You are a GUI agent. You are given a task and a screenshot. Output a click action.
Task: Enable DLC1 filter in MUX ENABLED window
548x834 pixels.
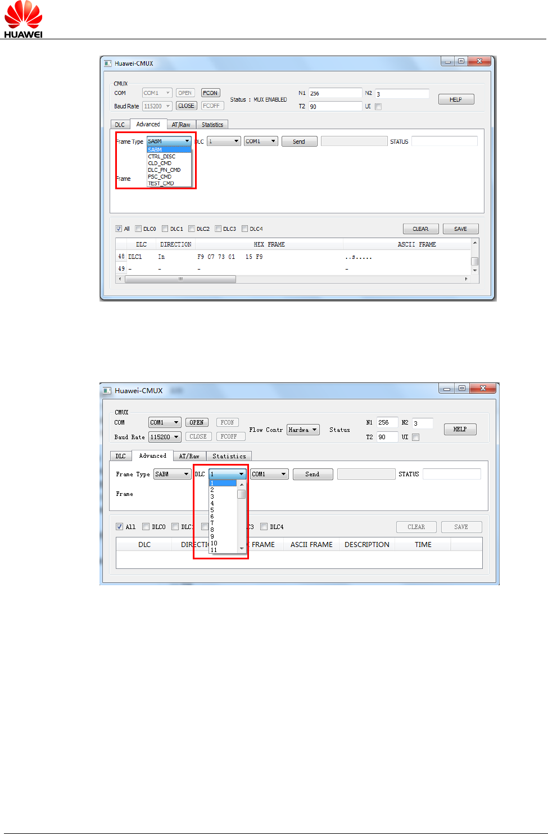[165, 229]
